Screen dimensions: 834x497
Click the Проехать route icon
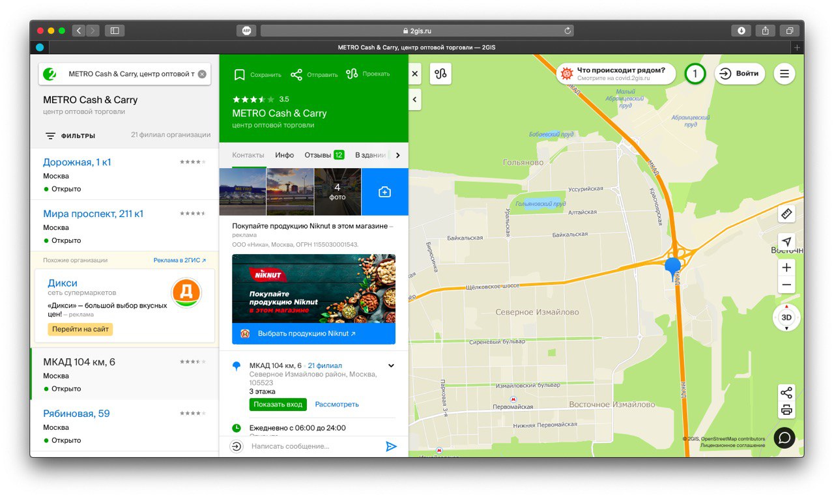click(x=352, y=74)
